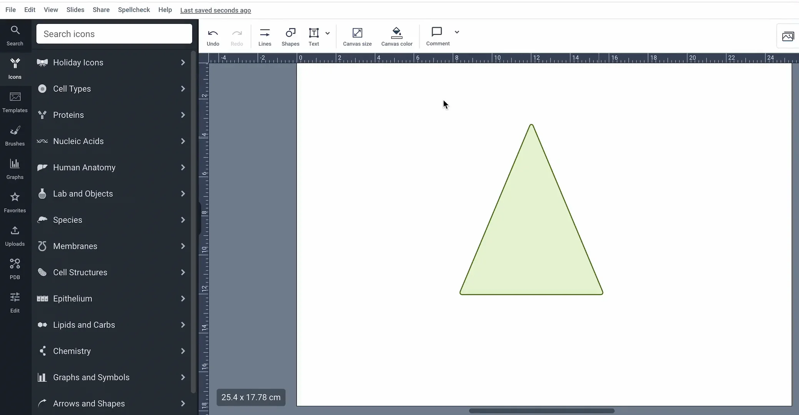The height and width of the screenshot is (415, 799).
Task: Open the Favorites star panel
Action: click(15, 202)
